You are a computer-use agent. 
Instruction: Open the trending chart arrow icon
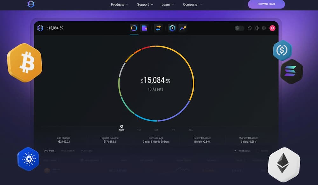tap(183, 28)
